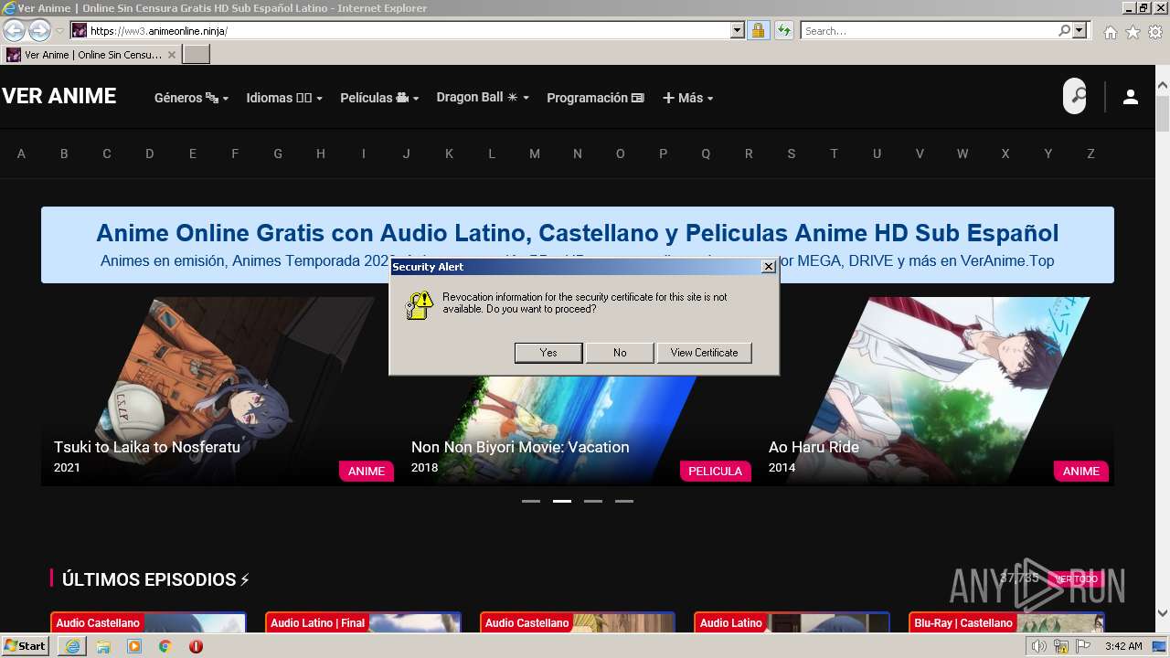Filter anime by letter Z
Image resolution: width=1170 pixels, height=658 pixels.
coord(1090,154)
